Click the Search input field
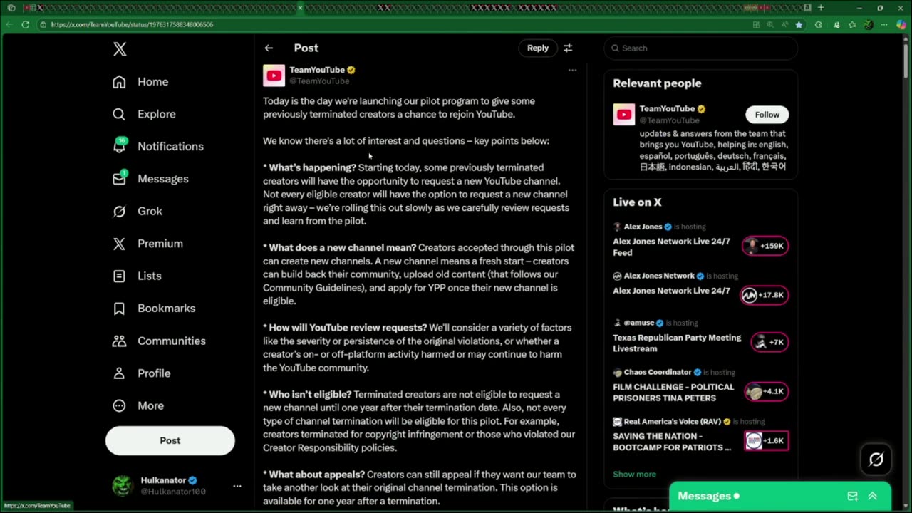 [x=700, y=48]
